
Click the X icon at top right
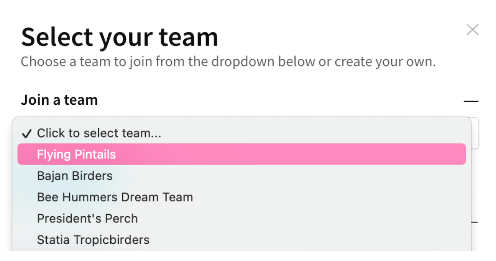point(472,30)
